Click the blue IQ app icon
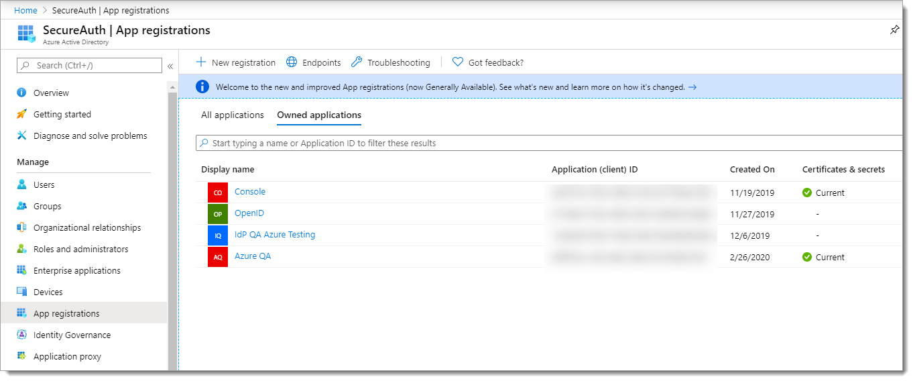The width and height of the screenshot is (913, 381). pos(218,235)
